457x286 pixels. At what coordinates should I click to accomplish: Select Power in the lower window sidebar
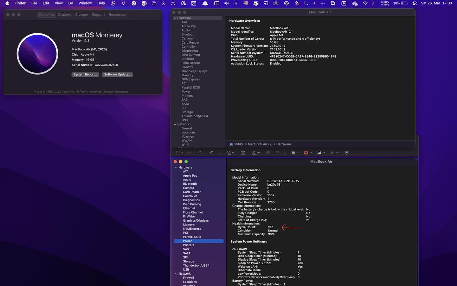pos(199,241)
